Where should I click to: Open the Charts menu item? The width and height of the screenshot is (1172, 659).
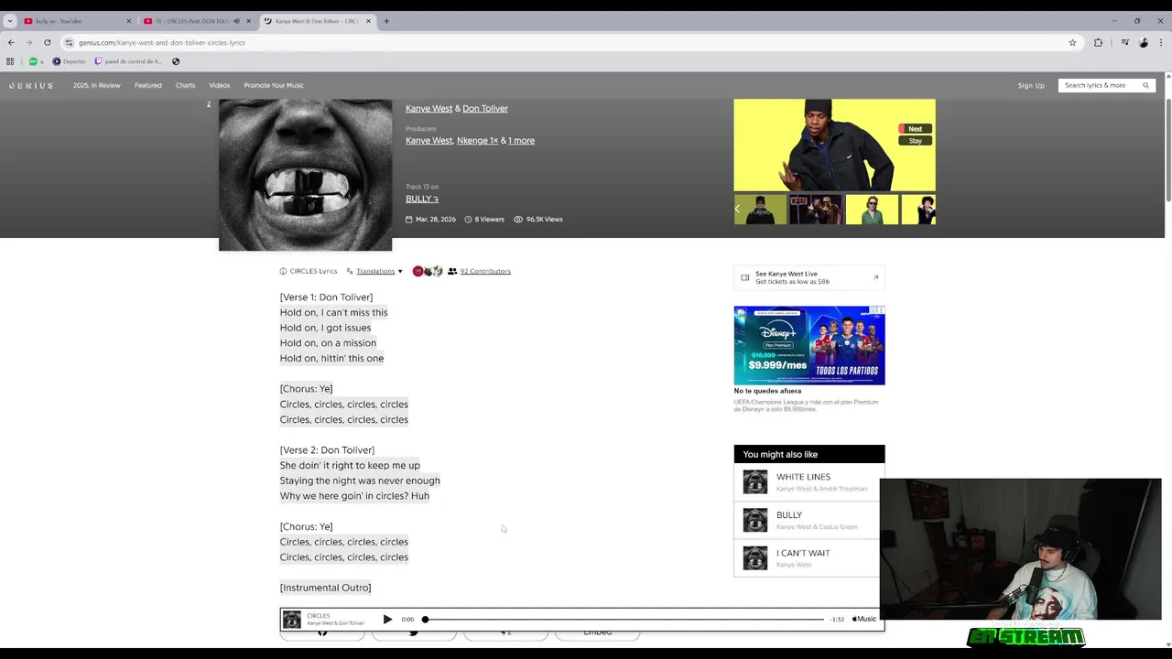(185, 85)
